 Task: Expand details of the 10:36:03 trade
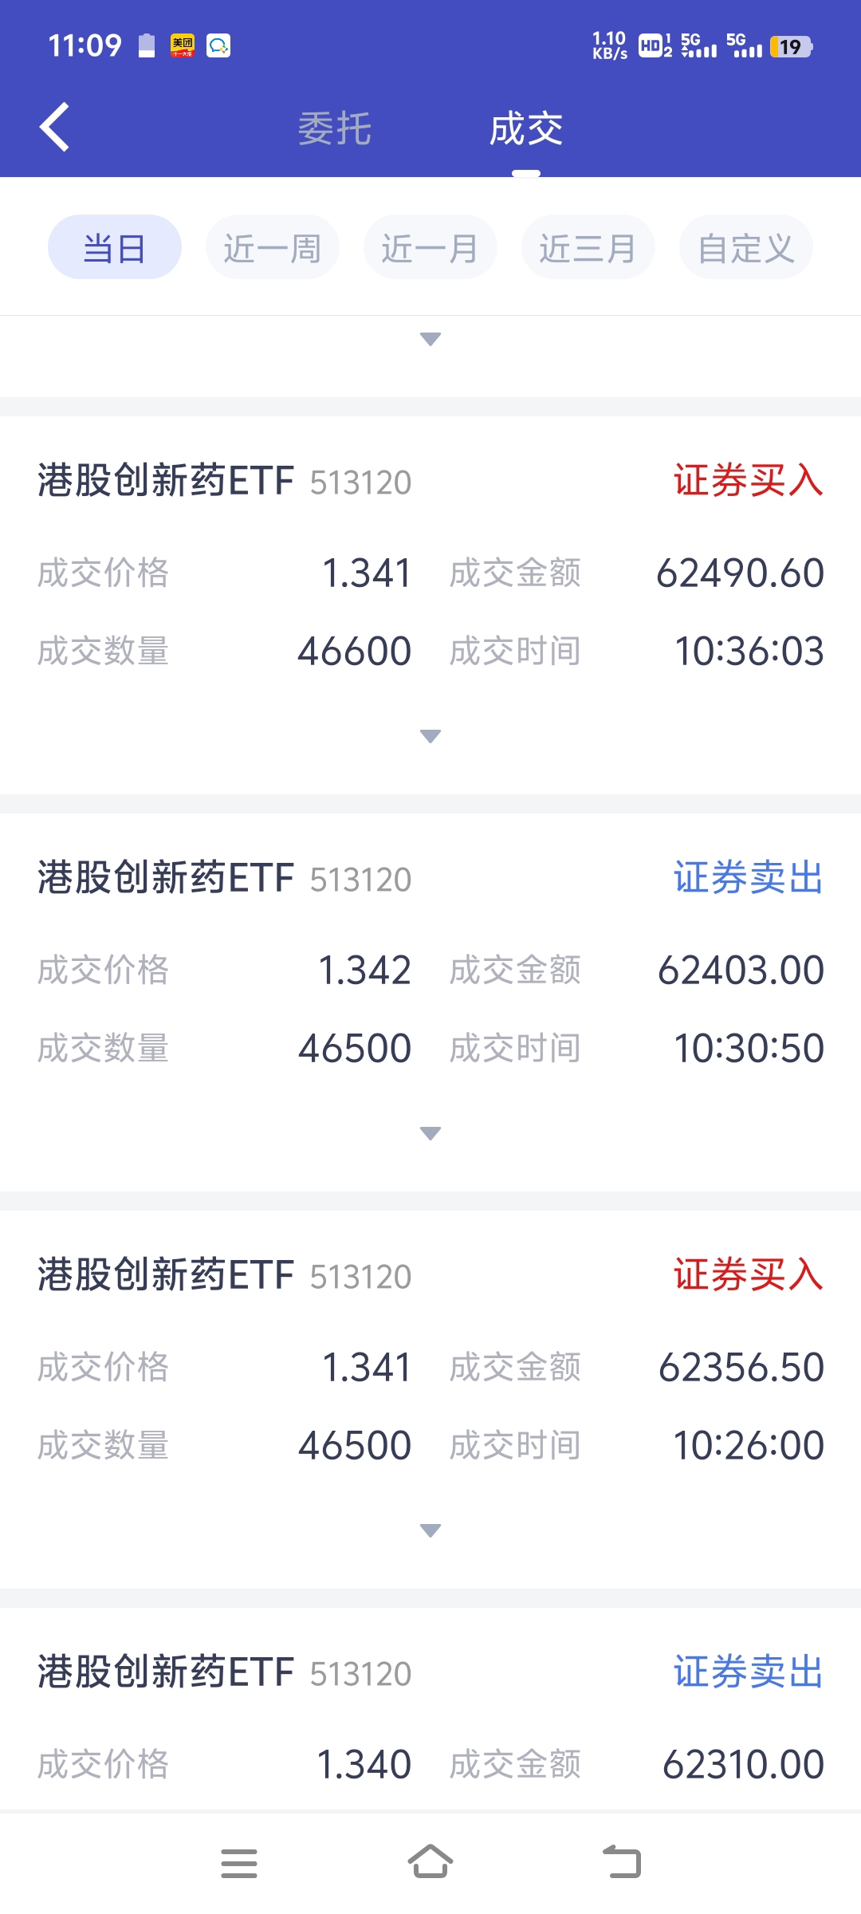pyautogui.click(x=431, y=736)
